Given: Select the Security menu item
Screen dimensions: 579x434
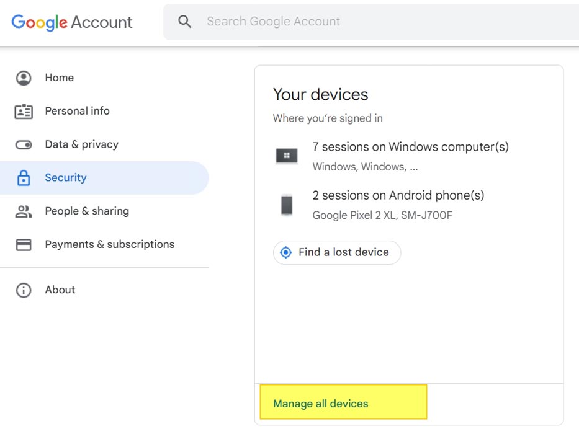Looking at the screenshot, I should [104, 178].
